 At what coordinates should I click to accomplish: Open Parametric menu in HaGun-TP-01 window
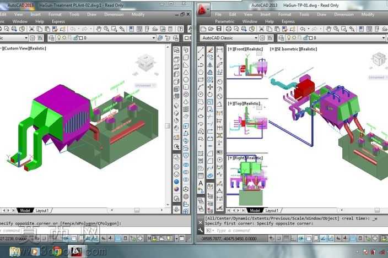click(x=224, y=21)
